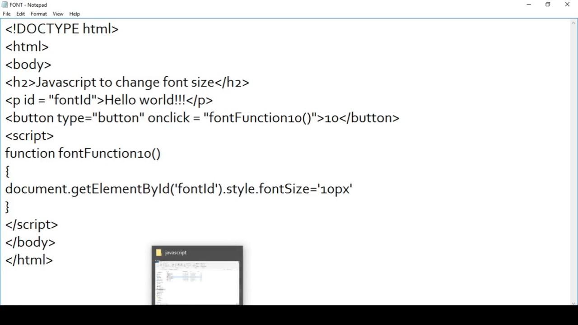Screen dimensions: 578x325
Task: Minimize the Notepad window
Action: point(529,5)
